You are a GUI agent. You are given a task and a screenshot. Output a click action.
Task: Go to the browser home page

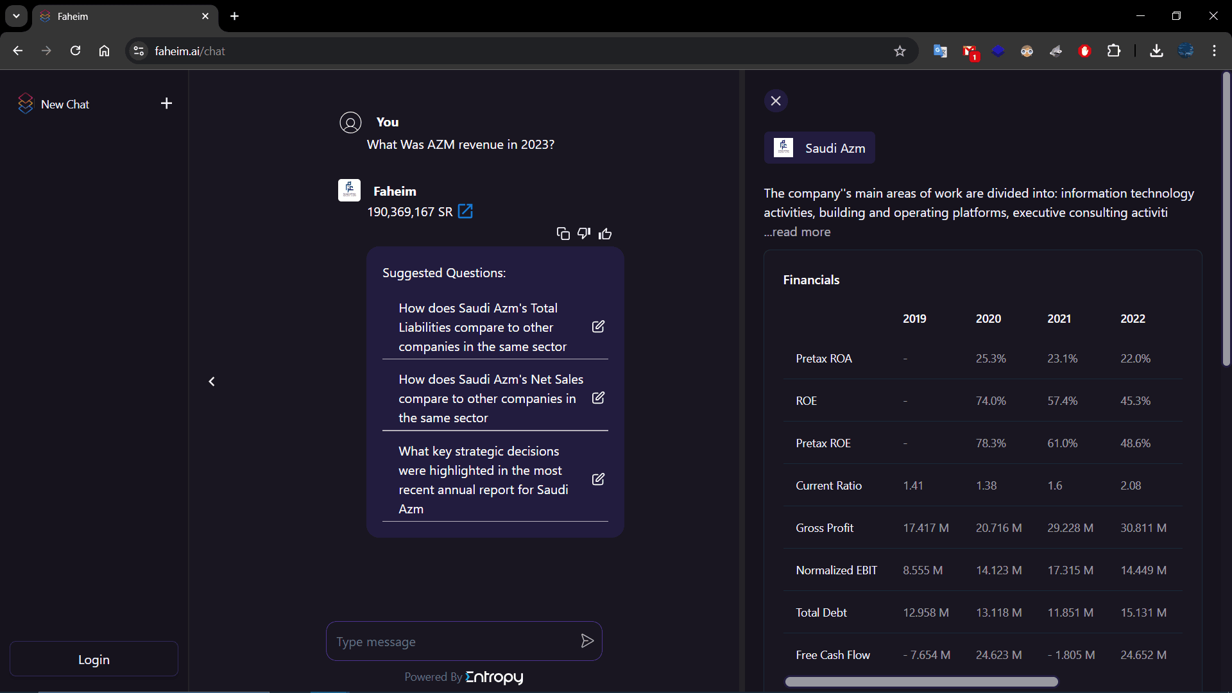[x=104, y=51]
